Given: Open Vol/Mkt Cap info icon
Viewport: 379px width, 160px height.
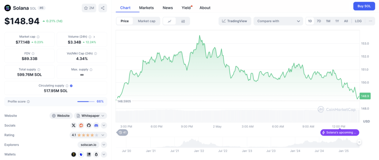Looking at the screenshot, I should point(96,53).
